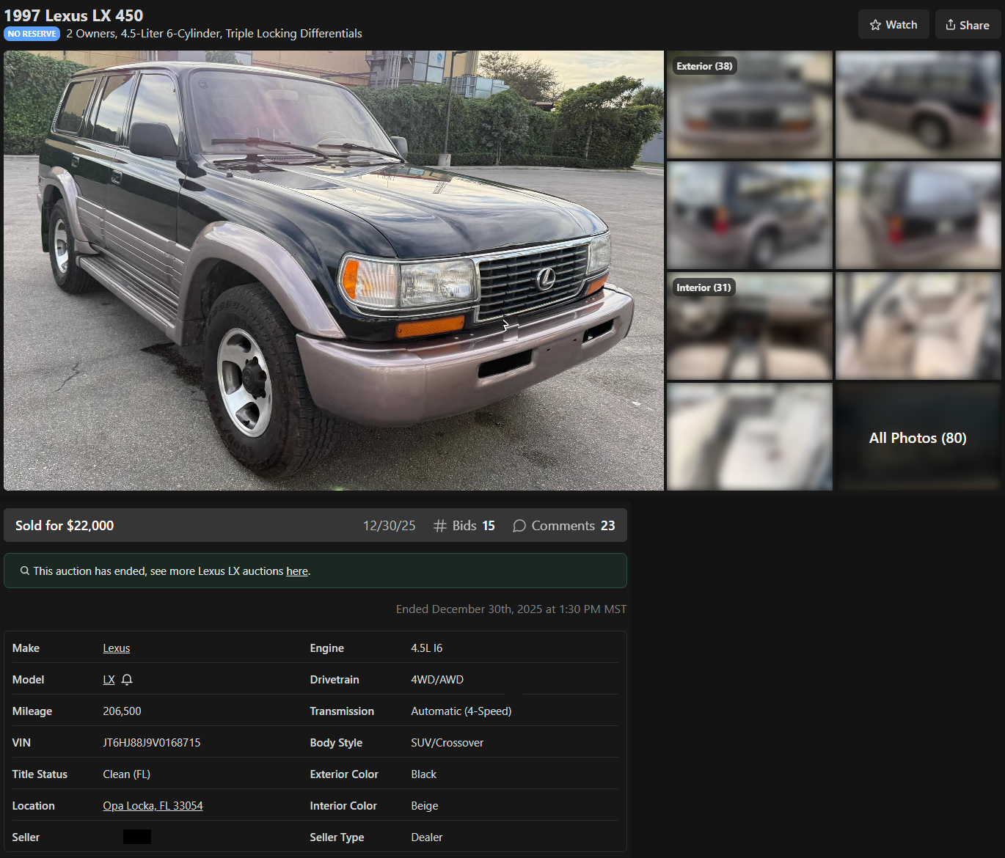The height and width of the screenshot is (858, 1005).
Task: Click the Bids 15 counter
Action: pos(464,526)
